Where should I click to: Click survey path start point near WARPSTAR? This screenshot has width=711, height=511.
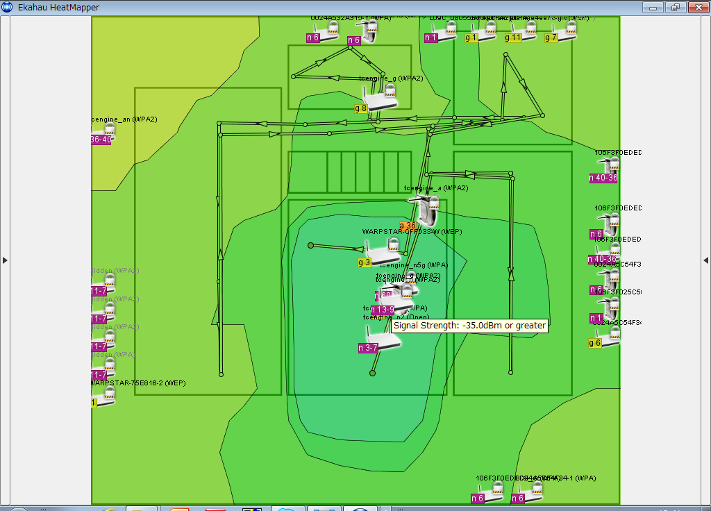point(310,245)
